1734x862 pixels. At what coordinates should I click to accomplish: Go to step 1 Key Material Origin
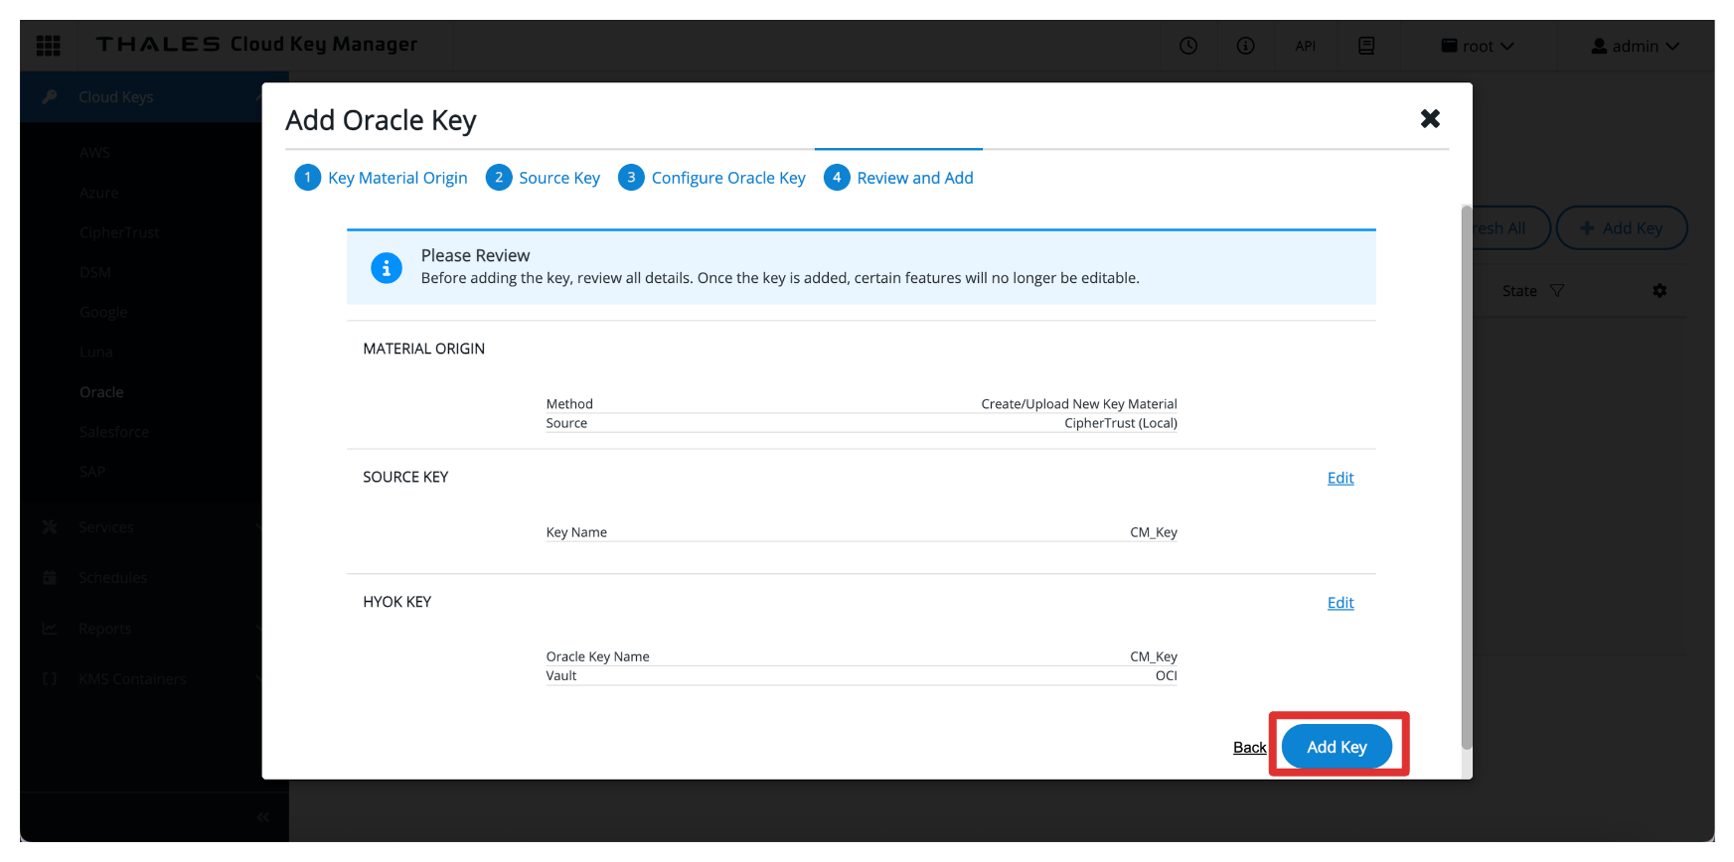pyautogui.click(x=382, y=178)
